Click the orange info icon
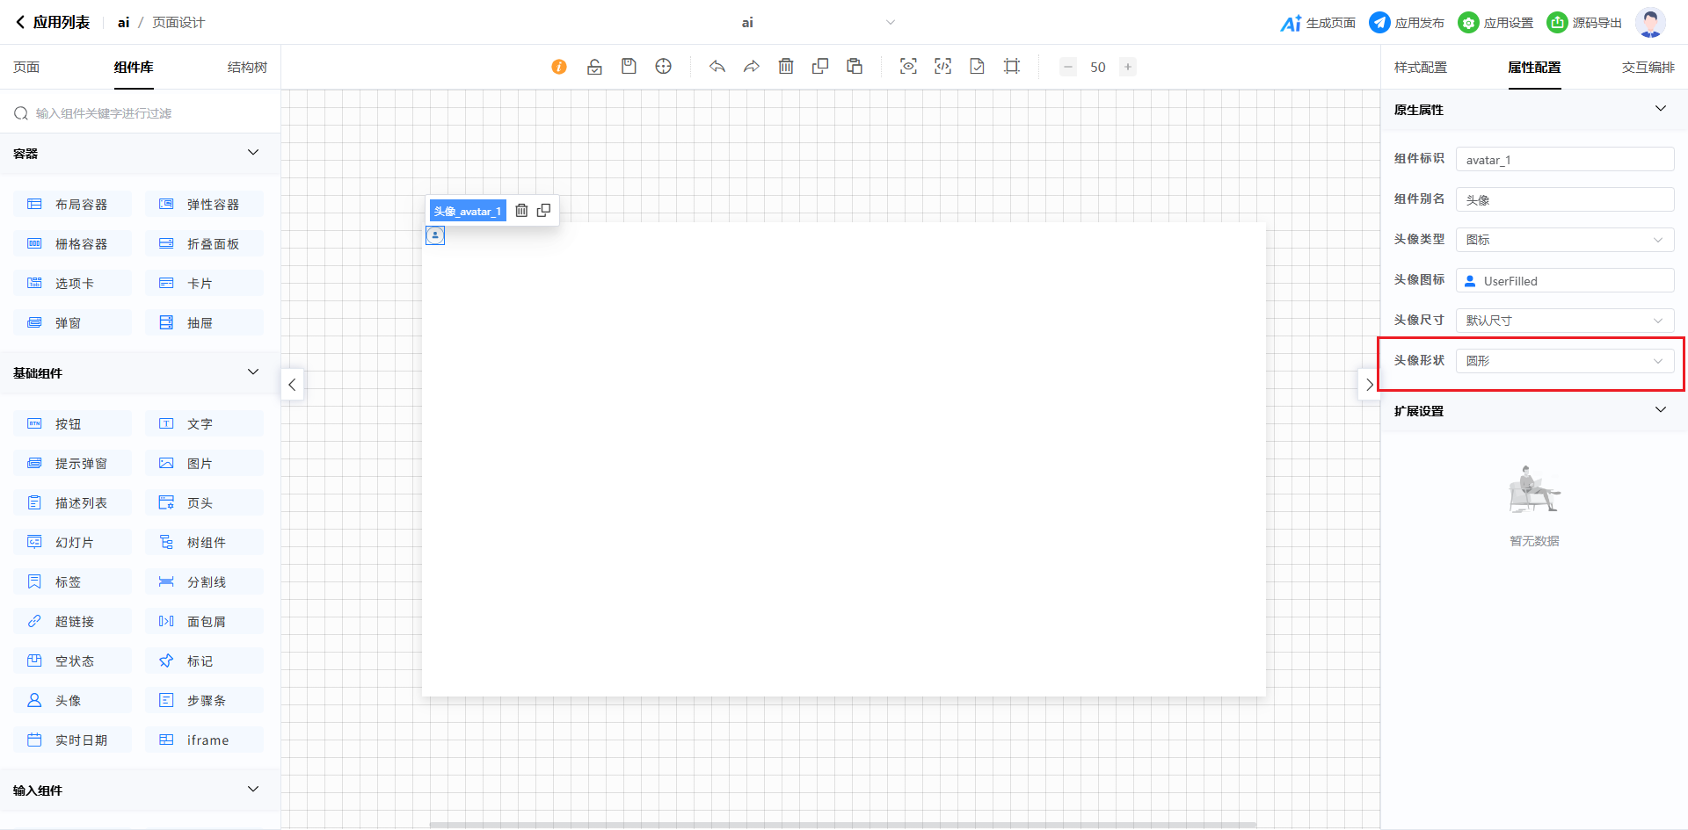 pos(559,67)
